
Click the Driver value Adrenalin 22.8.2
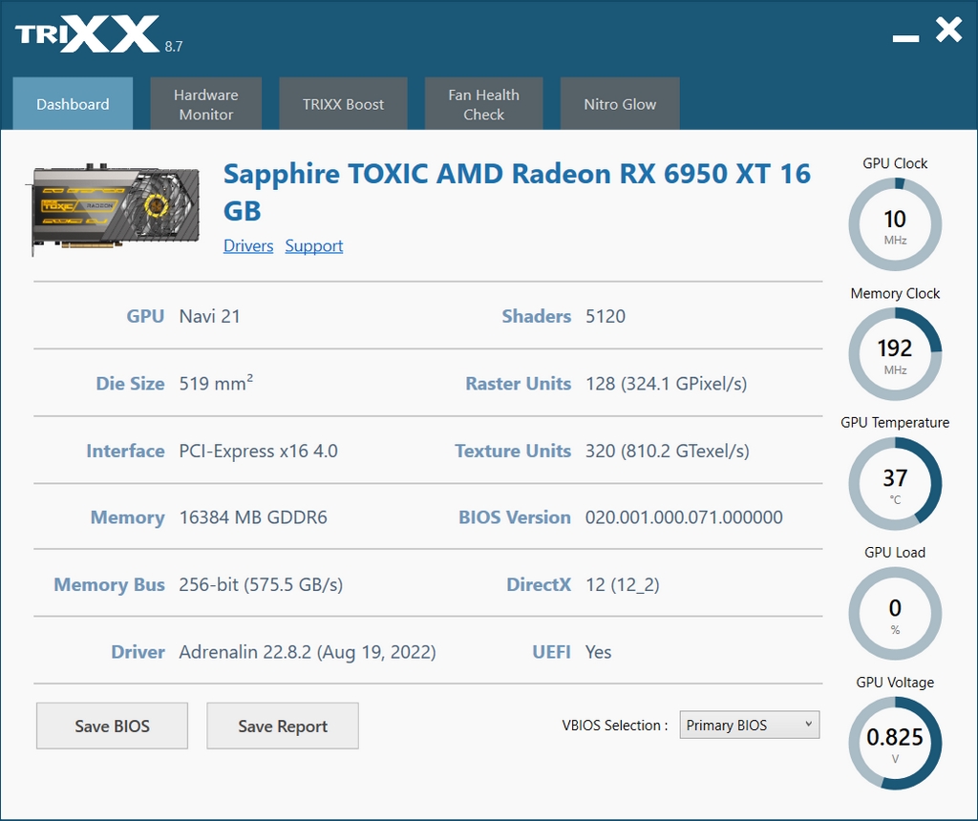pyautogui.click(x=308, y=652)
